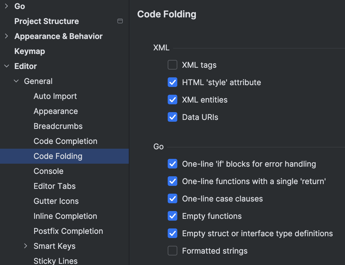Screen dimensions: 345x265
Task: Open the Keymap settings page
Action: click(x=30, y=51)
